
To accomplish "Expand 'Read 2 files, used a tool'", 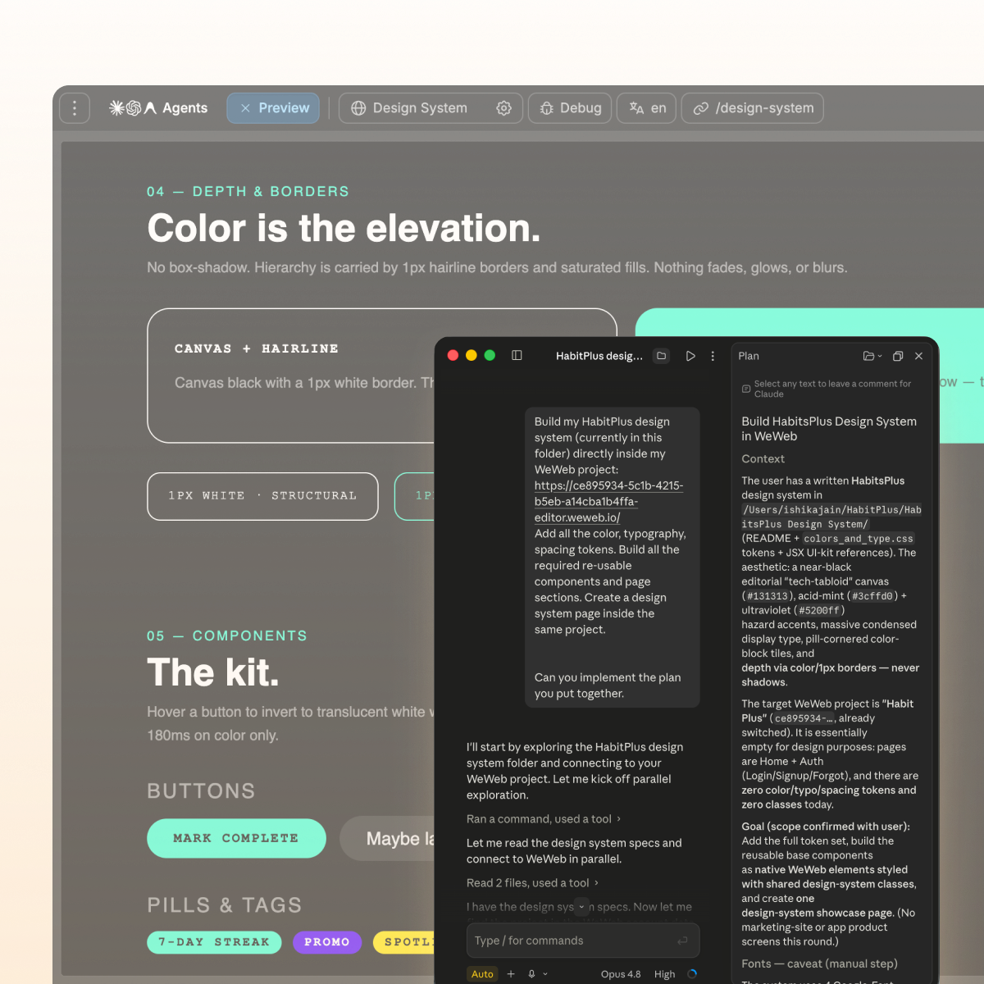I will 533,883.
